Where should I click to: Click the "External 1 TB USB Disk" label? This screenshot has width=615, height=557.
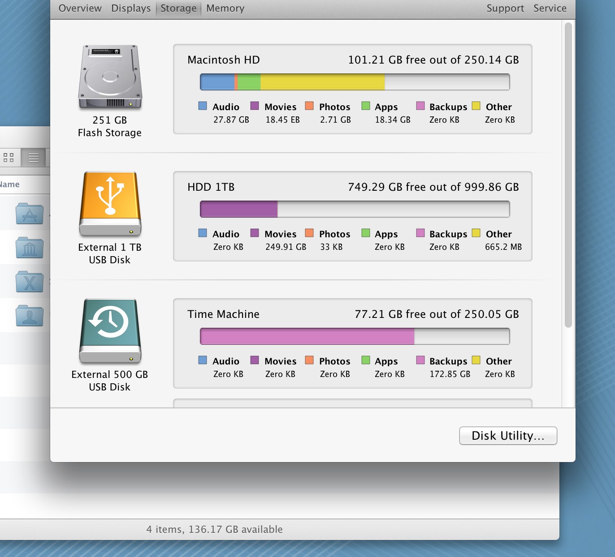pyautogui.click(x=110, y=254)
